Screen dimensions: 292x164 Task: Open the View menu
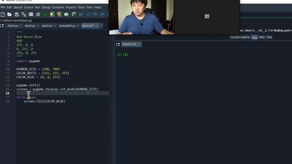(x=89, y=7)
